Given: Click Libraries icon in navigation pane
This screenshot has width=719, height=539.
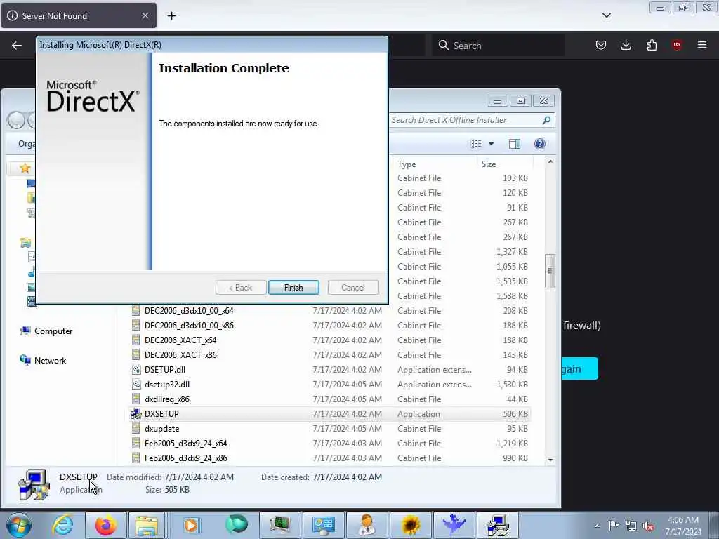Looking at the screenshot, I should pos(25,243).
